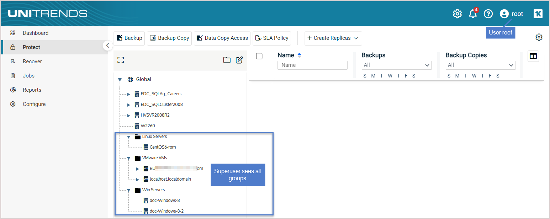Open the Create Replicas dropdown
550x219 pixels.
[333, 38]
